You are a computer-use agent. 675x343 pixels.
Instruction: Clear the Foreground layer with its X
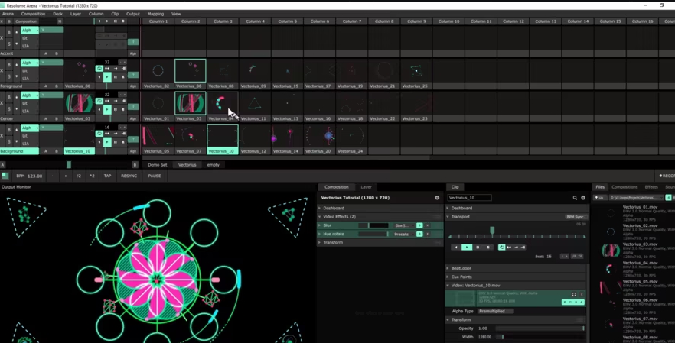tap(2, 70)
